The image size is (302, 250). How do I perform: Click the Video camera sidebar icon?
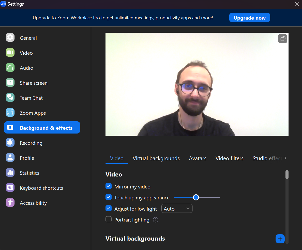10,52
